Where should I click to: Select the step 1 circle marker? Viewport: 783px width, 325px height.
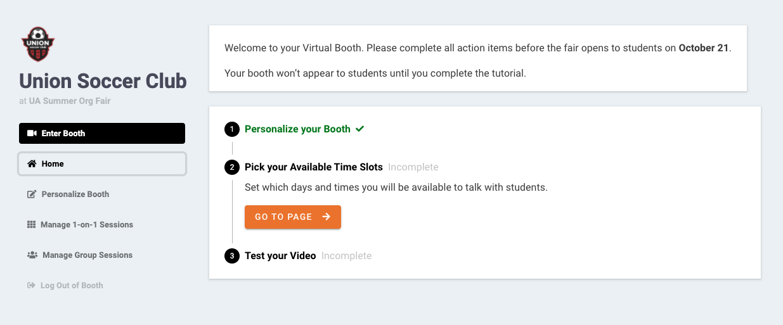(232, 129)
